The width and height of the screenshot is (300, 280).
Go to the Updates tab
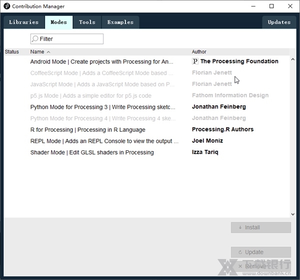[279, 22]
